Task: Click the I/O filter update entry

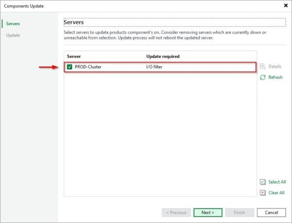Action: click(154, 67)
